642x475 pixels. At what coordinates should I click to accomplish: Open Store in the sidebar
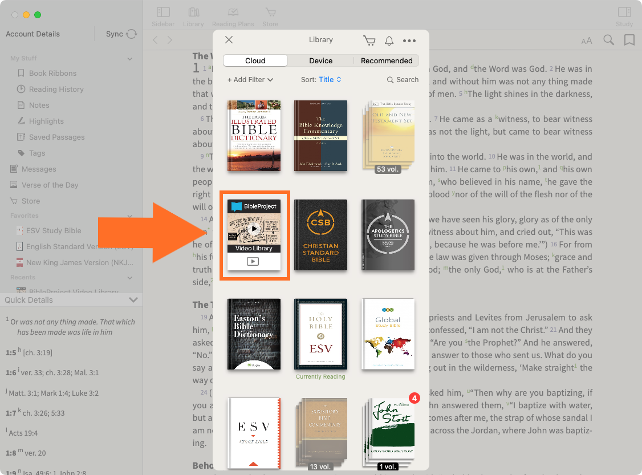tap(31, 201)
